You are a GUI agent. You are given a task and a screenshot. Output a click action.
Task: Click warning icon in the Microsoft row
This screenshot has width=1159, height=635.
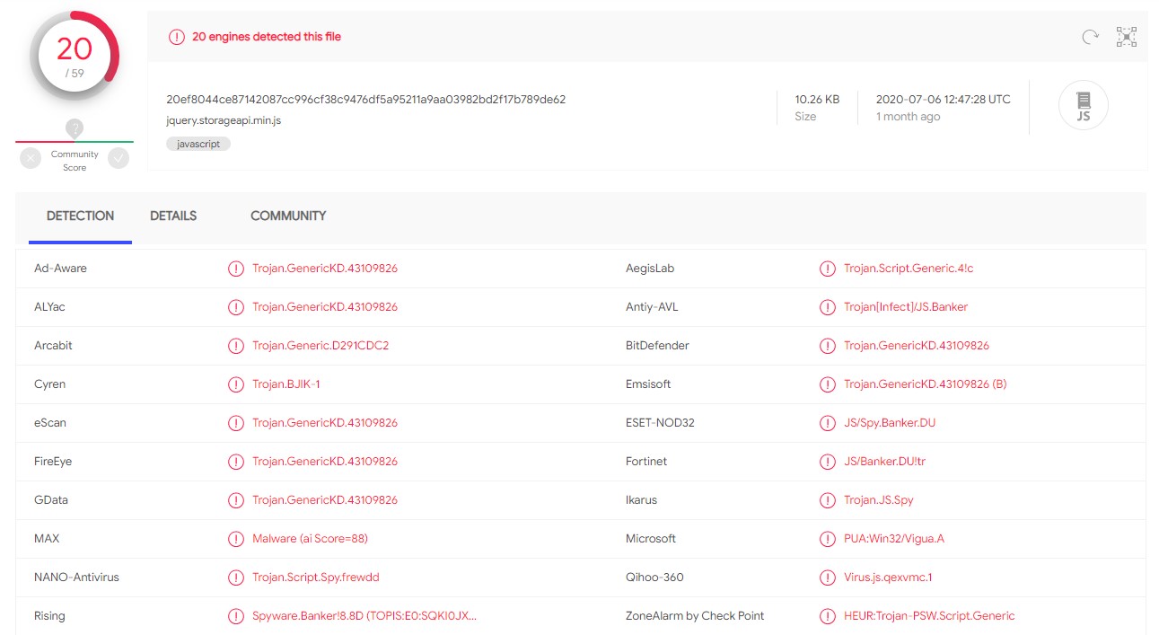828,539
